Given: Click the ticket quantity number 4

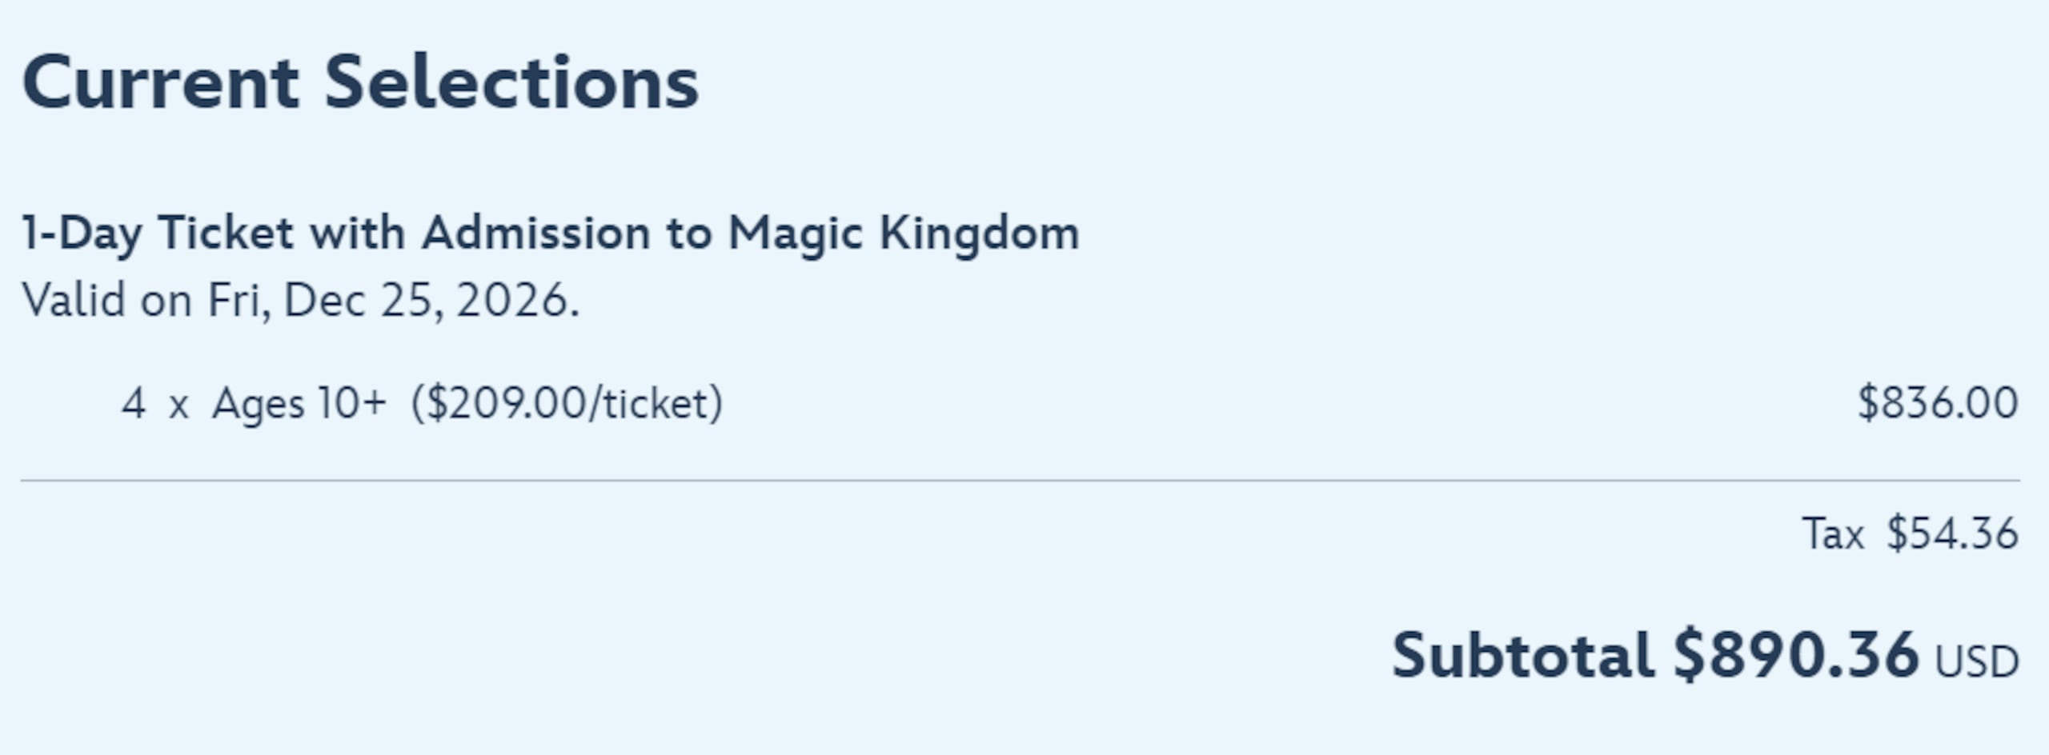Looking at the screenshot, I should 133,403.
